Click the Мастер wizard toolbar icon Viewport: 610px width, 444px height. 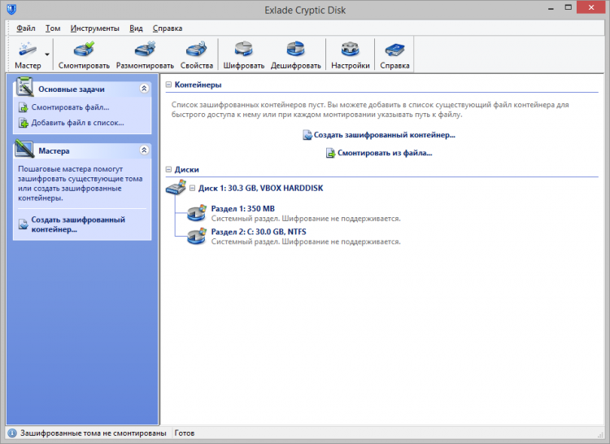[27, 50]
